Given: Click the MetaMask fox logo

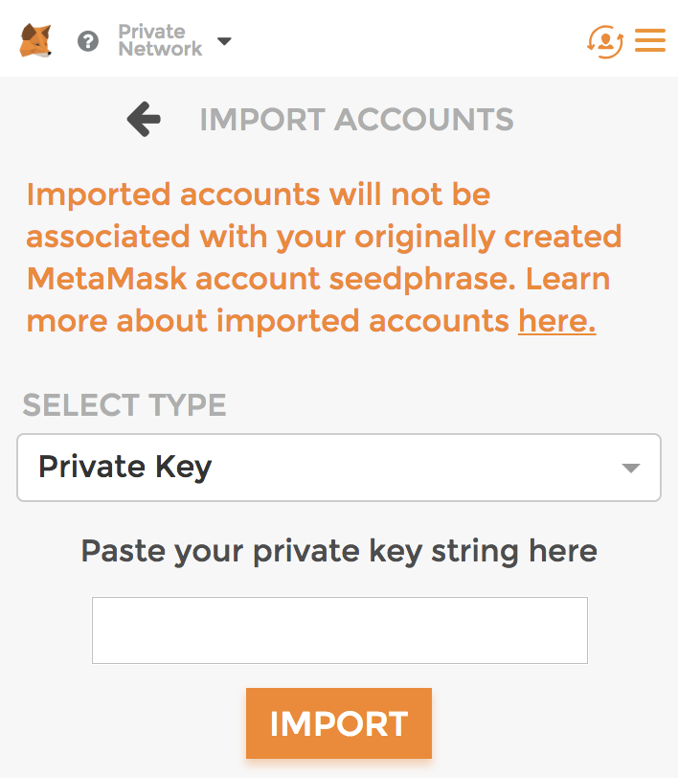Looking at the screenshot, I should [35, 40].
